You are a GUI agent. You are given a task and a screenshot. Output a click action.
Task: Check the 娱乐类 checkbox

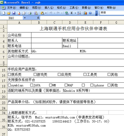point(9,74)
